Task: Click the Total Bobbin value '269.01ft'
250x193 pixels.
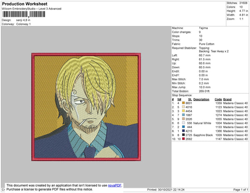Action: (x=204, y=91)
